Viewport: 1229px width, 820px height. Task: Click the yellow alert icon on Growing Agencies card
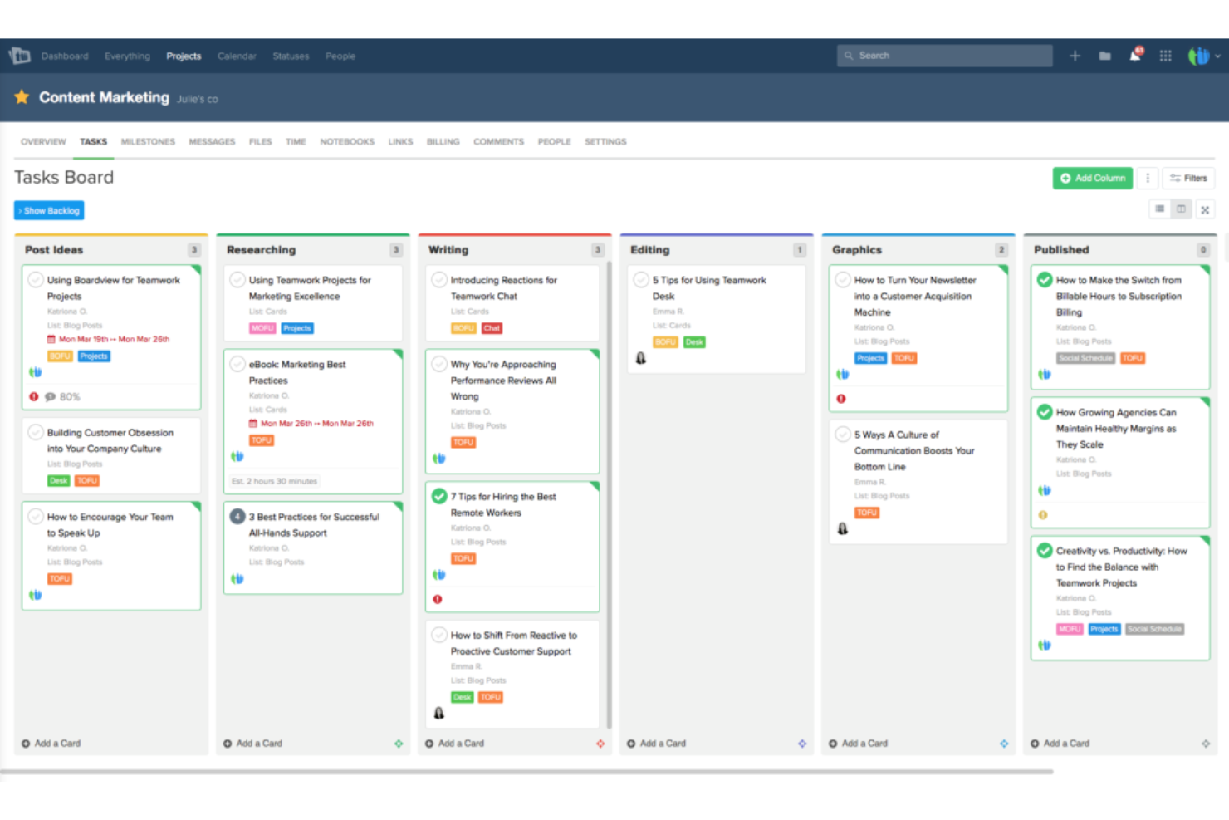(1043, 515)
